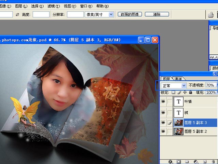
Task: Add a layer mask using the bottom icon
Action: [179, 161]
